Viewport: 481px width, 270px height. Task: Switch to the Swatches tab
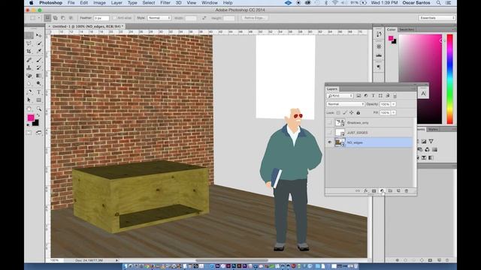pyautogui.click(x=407, y=29)
